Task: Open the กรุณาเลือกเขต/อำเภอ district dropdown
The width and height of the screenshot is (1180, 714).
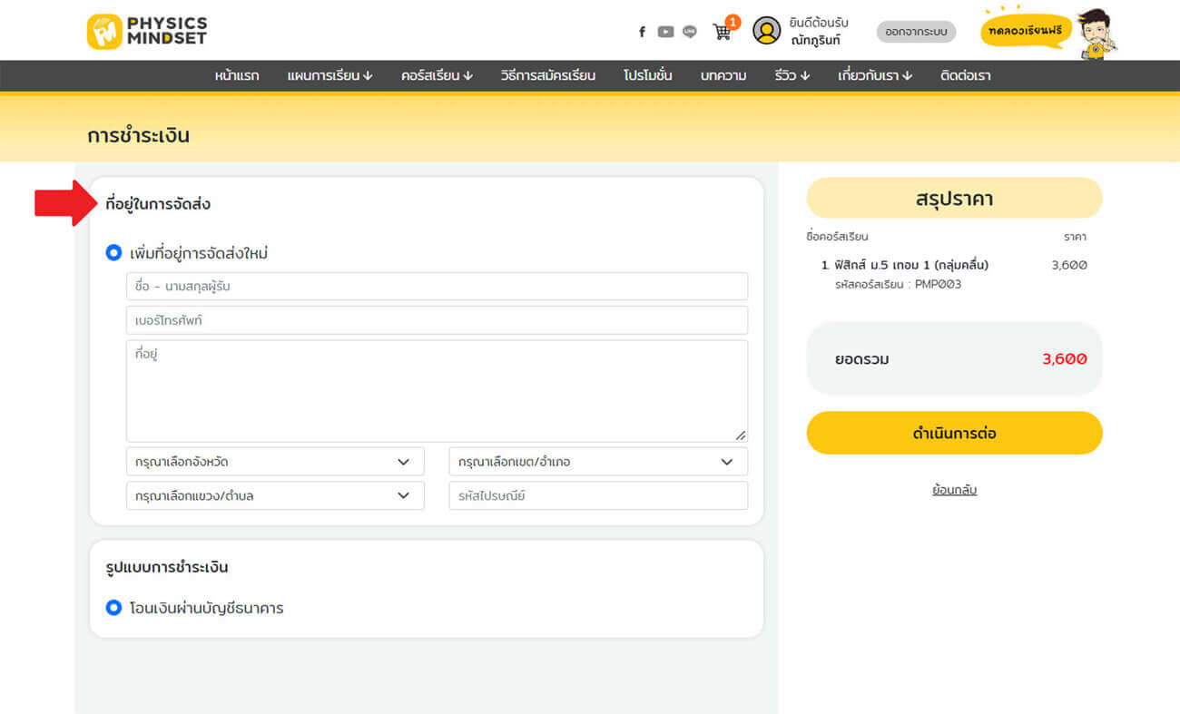Action: (598, 462)
